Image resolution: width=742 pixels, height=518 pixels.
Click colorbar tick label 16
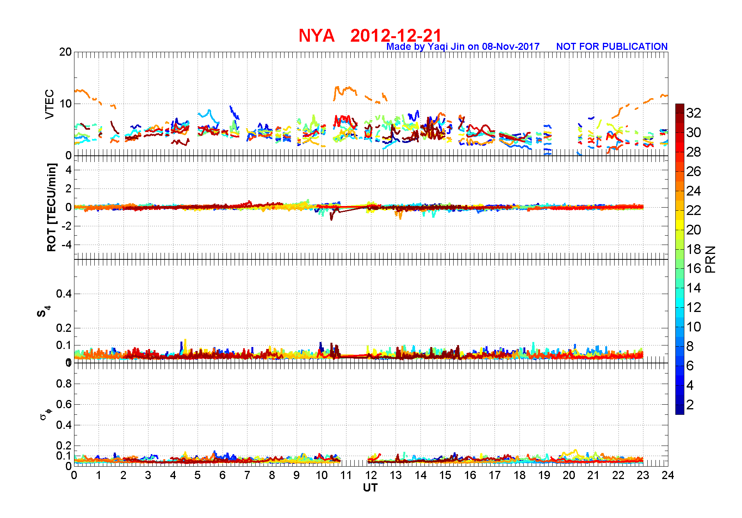694,268
